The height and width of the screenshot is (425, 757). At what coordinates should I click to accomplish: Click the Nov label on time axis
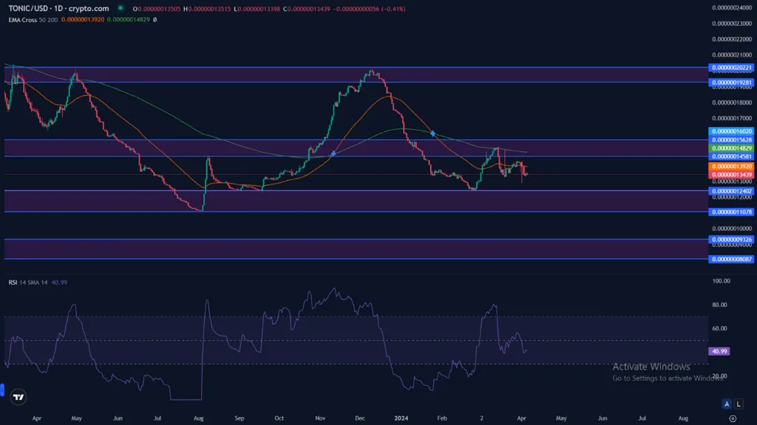[320, 418]
